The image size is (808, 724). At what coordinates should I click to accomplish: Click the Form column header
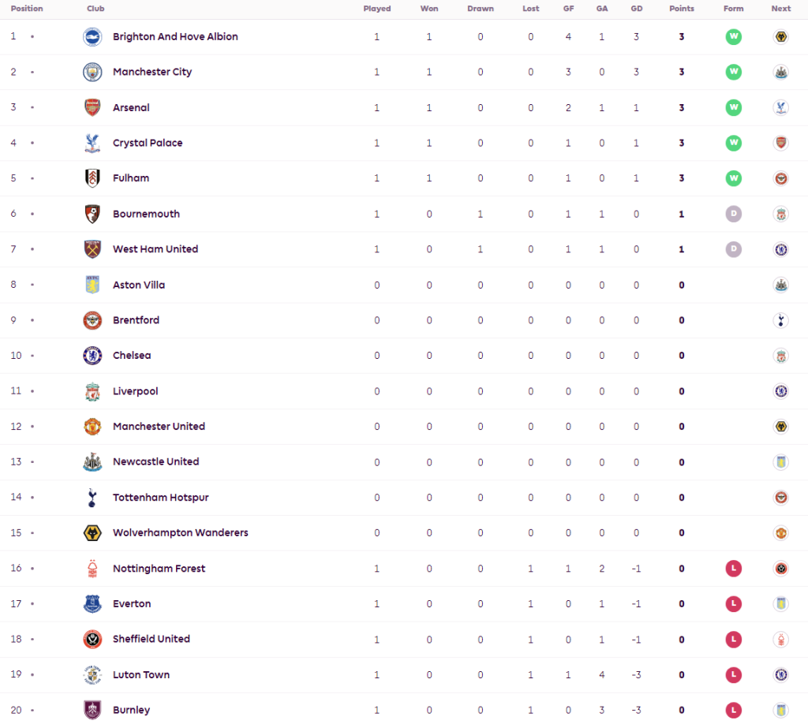pos(733,9)
